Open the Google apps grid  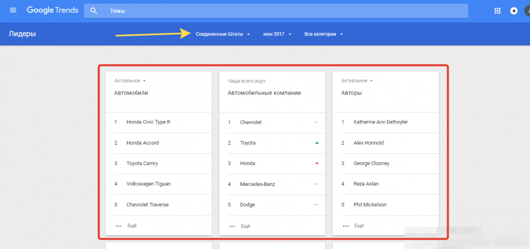(x=497, y=11)
